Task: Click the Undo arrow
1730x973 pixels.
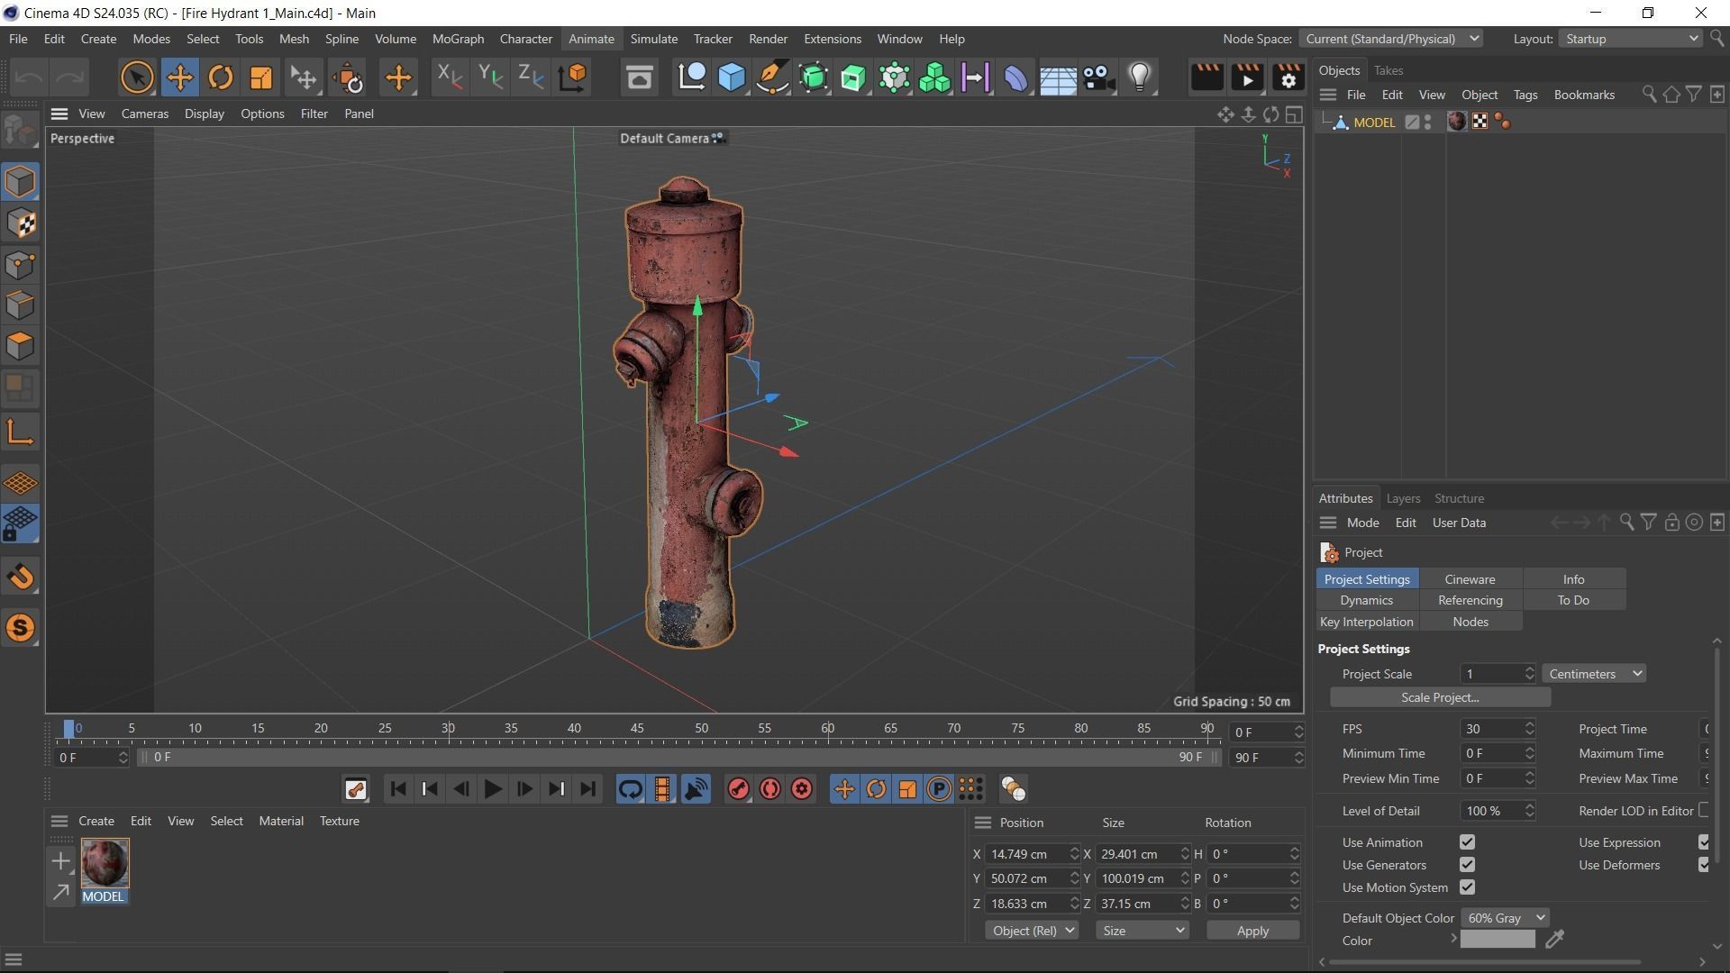Action: tap(29, 77)
